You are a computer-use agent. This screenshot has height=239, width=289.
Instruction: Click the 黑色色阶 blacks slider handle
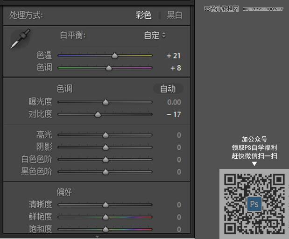pos(106,171)
